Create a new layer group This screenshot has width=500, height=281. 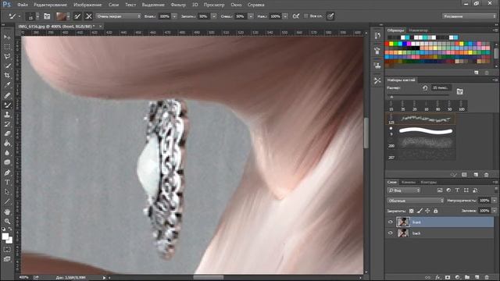467,278
